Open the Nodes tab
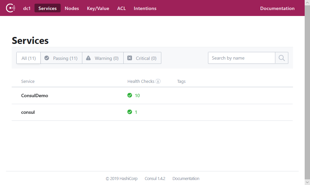Image resolution: width=310 pixels, height=185 pixels. 72,8
